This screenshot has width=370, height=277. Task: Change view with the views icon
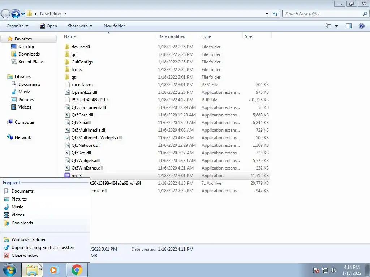tap(329, 26)
